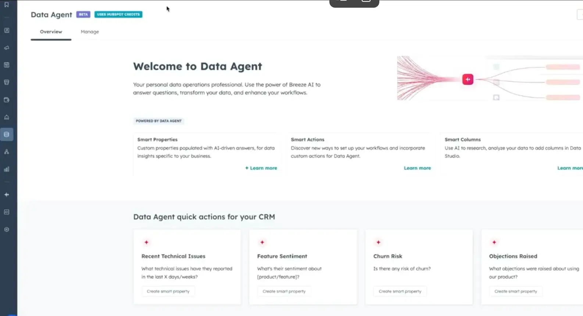
Task: Click Learn more under Smart Columns
Action: click(569, 168)
